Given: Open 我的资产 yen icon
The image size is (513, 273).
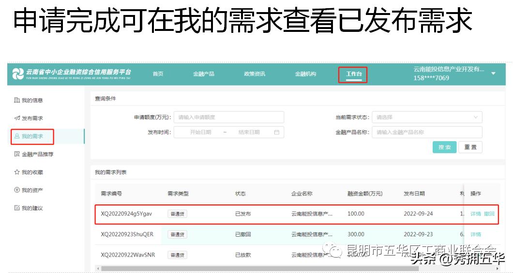Looking at the screenshot, I should [x=17, y=190].
